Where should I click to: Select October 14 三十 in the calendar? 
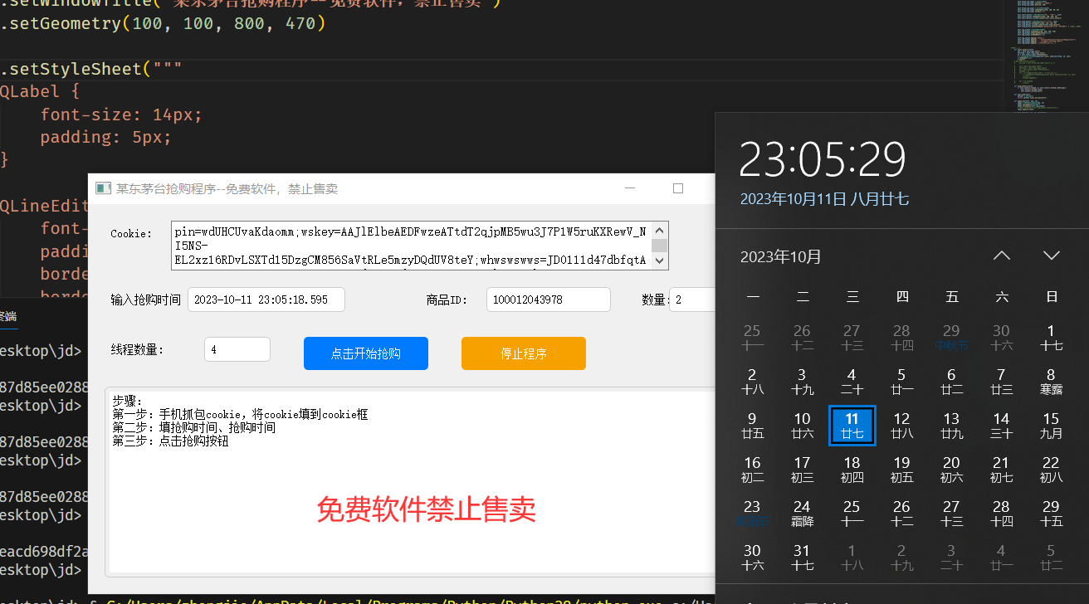click(1001, 426)
